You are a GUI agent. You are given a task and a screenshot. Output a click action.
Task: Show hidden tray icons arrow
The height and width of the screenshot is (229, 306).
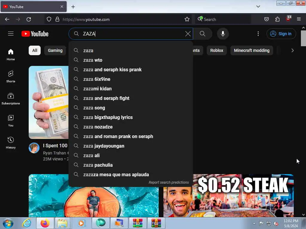pos(254,224)
